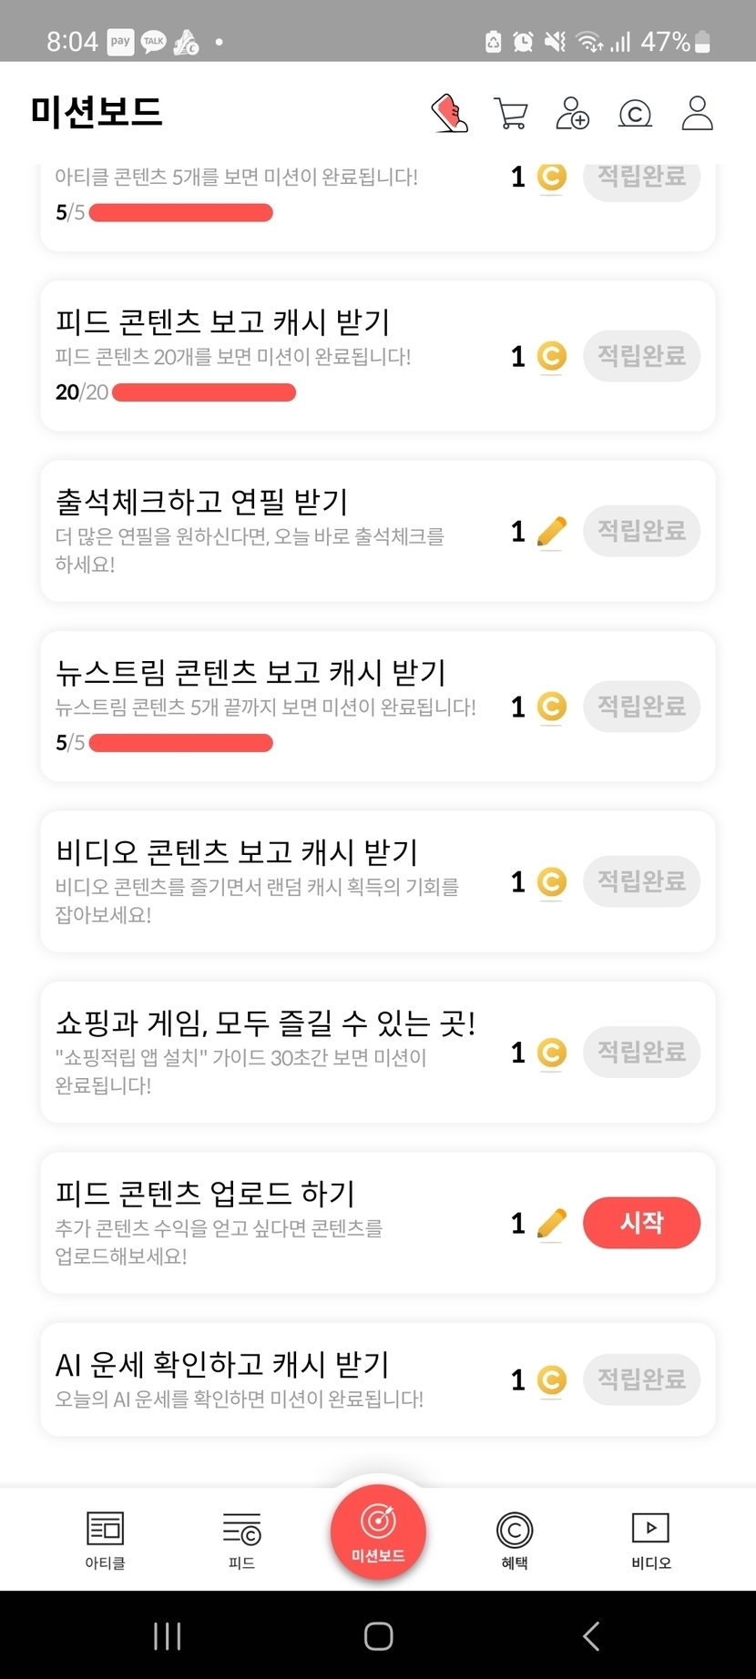756x1679 pixels.
Task: Tap the coin icon on AI 운세 mission
Action: pos(551,1380)
